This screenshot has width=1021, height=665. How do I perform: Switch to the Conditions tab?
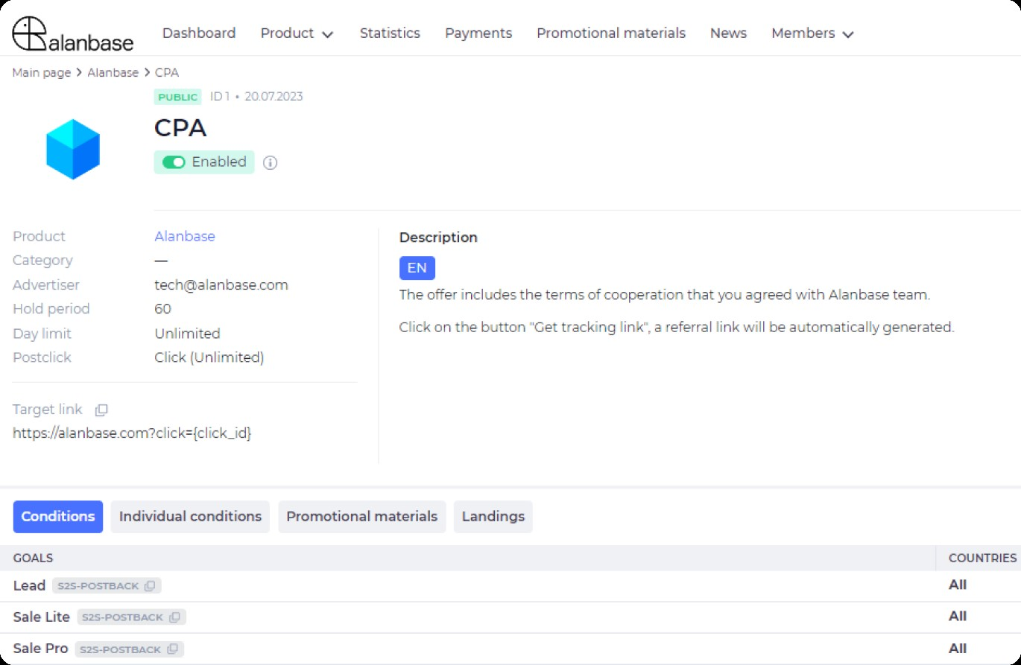tap(58, 517)
